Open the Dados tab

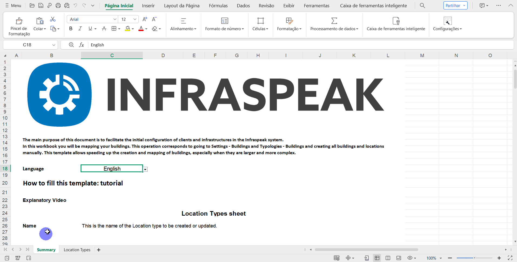coord(243,6)
